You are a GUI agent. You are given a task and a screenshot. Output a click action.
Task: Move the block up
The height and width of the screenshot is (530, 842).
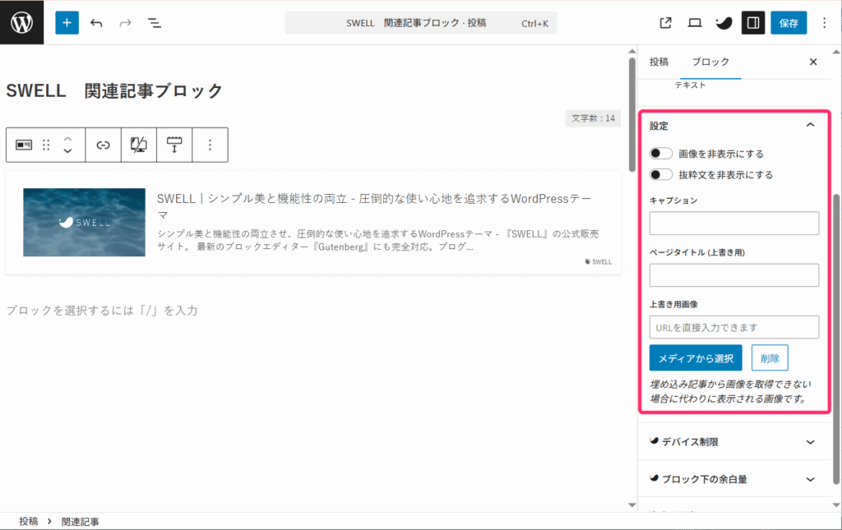(x=67, y=138)
